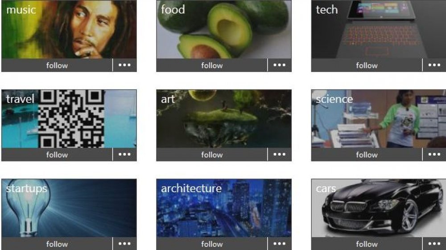Open more options on the cars tile

[x=434, y=244]
